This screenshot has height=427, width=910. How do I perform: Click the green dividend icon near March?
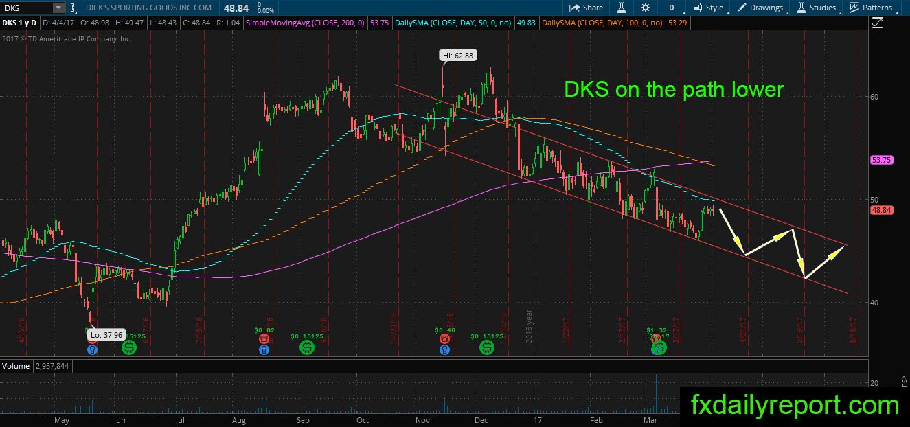tap(659, 348)
